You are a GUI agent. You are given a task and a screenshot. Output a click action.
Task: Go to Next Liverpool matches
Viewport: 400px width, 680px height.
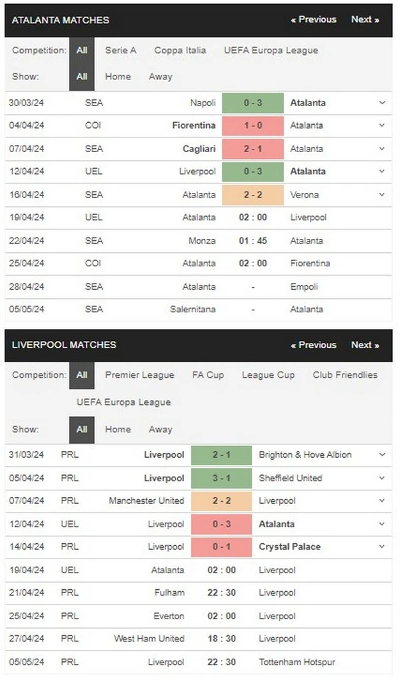[x=365, y=345]
